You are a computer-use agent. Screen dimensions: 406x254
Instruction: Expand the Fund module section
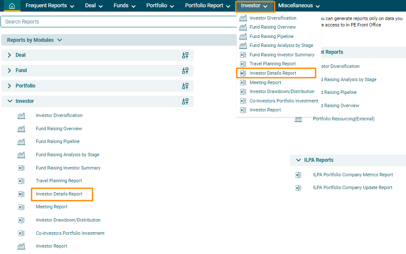[10, 71]
